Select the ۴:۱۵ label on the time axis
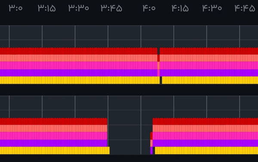The width and height of the screenshot is (258, 162). point(180,8)
